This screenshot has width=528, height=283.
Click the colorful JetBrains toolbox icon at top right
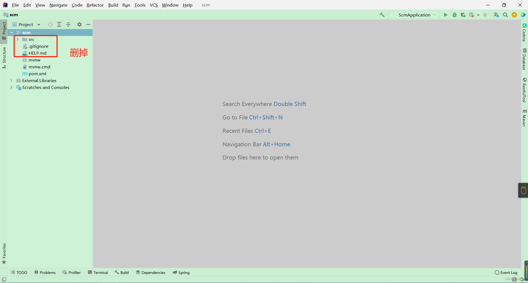(x=523, y=15)
